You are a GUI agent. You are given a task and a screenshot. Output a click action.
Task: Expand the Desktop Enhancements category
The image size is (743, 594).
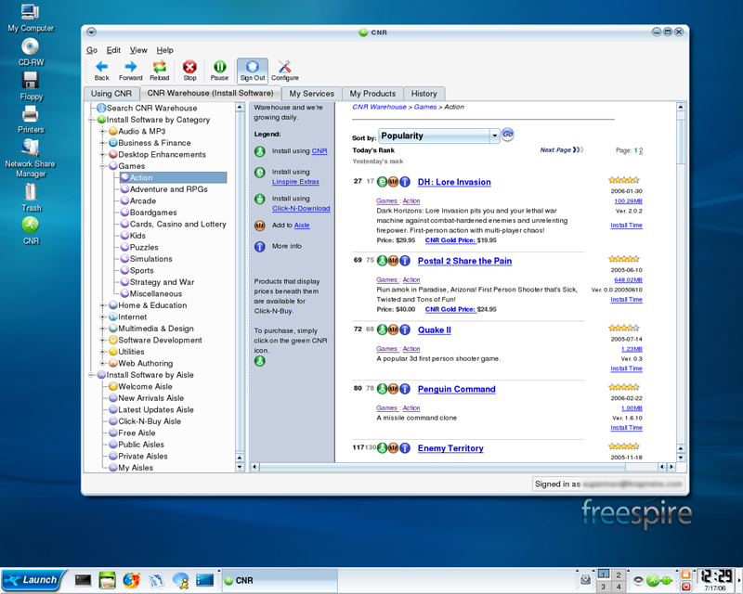pyautogui.click(x=102, y=154)
